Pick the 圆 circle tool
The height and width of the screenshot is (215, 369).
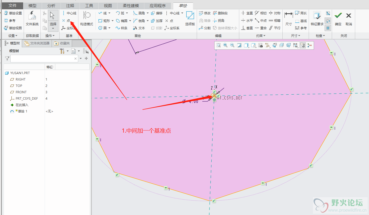coord(102,28)
